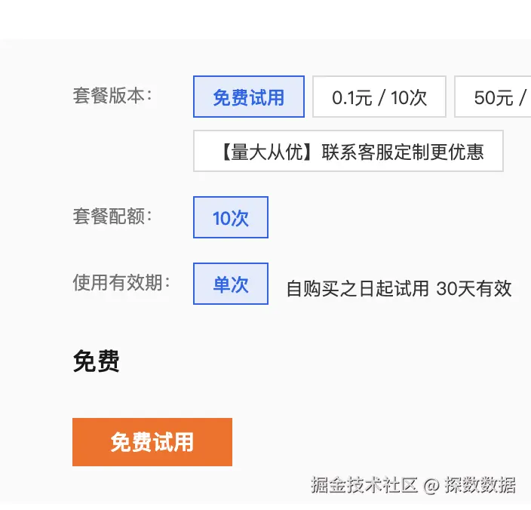The image size is (531, 510).
Task: Click the @ symbol in the watermark
Action: [x=431, y=485]
